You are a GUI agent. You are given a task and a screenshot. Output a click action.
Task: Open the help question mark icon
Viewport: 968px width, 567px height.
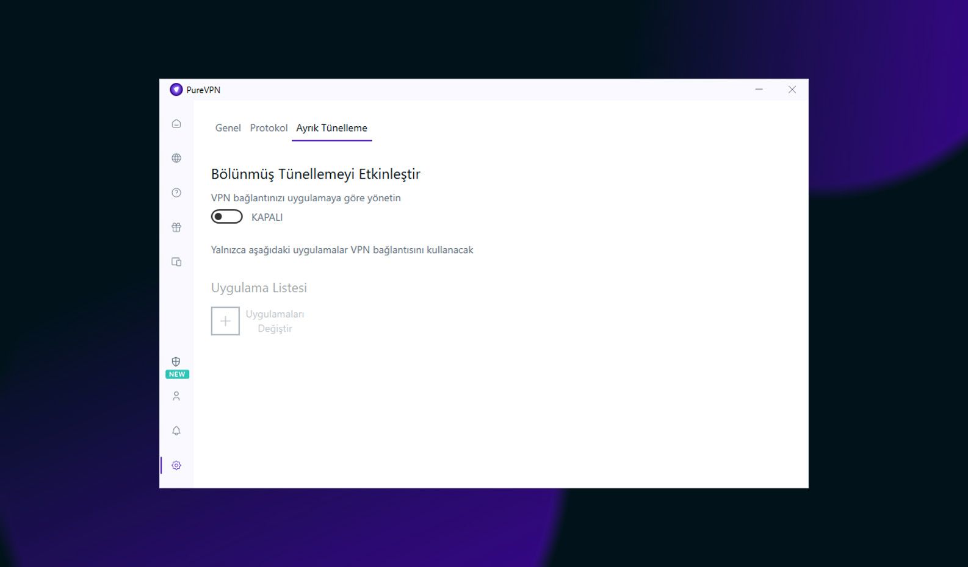176,193
